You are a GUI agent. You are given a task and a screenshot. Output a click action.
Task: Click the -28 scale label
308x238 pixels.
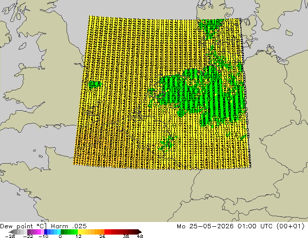coord(10,236)
